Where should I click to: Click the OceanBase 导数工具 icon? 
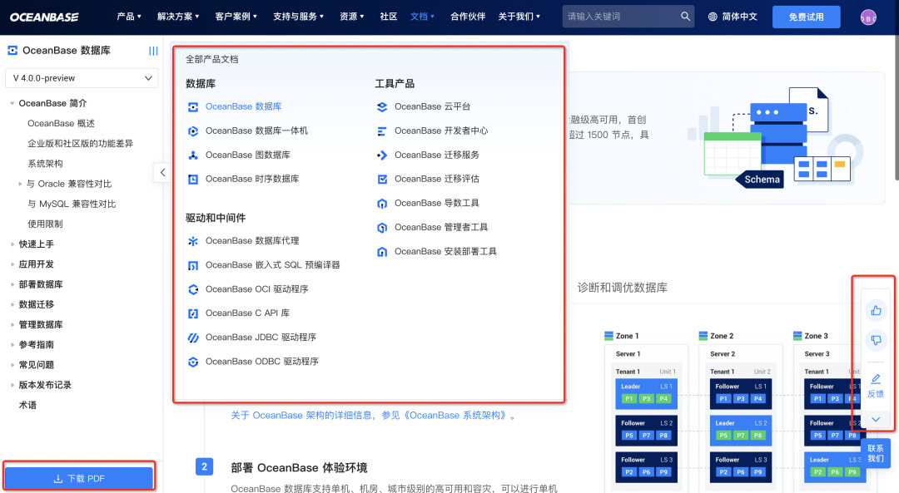coord(382,204)
